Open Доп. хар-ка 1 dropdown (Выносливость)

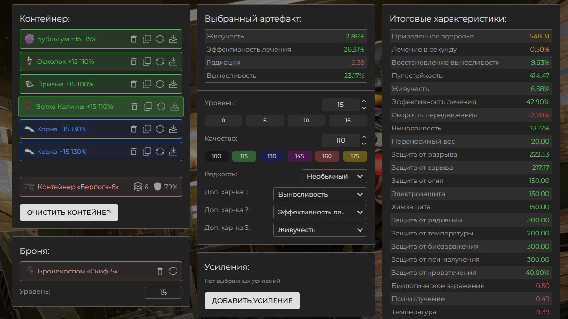pos(320,194)
